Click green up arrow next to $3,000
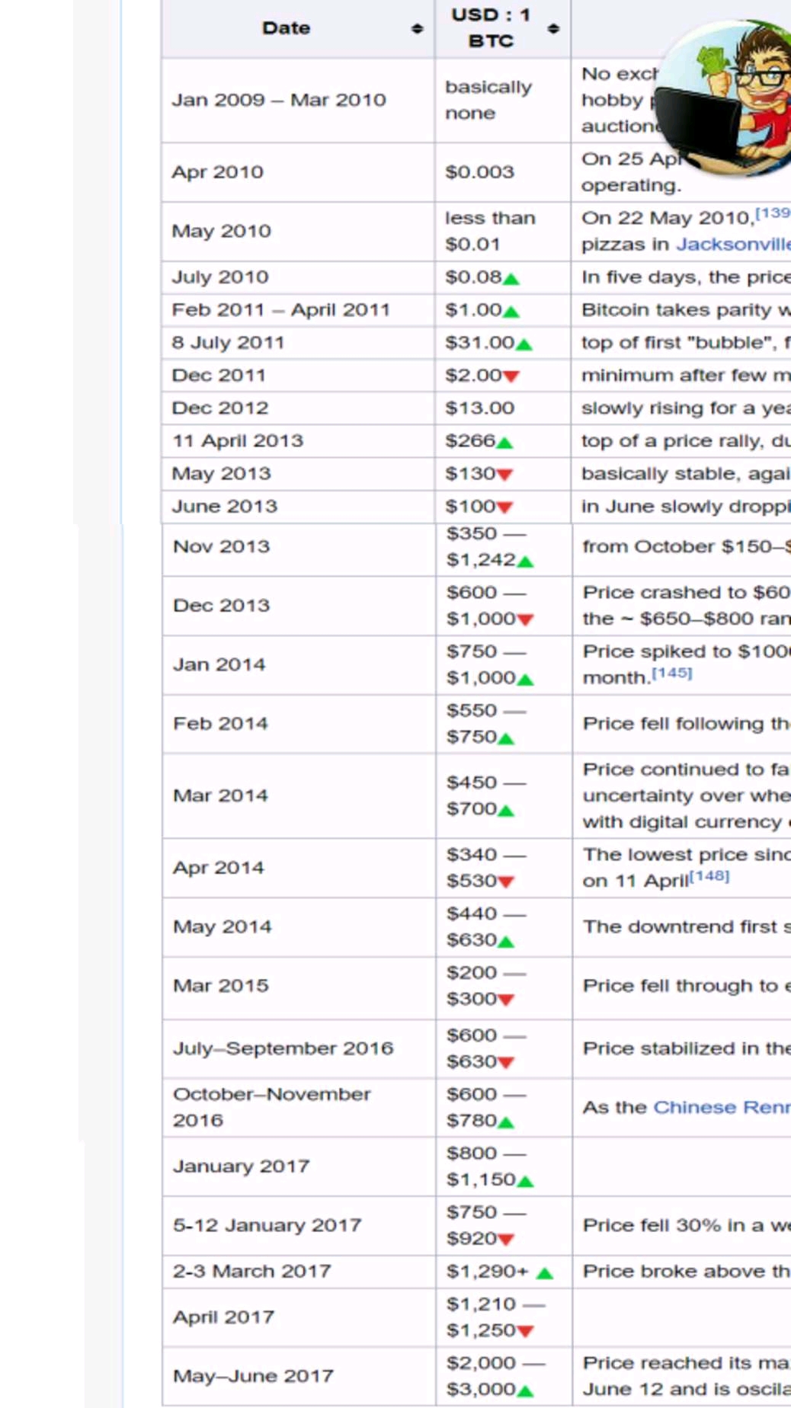This screenshot has height=1408, width=791. [x=525, y=1391]
